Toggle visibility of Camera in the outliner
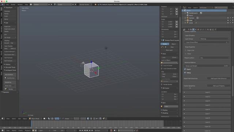 click(x=228, y=18)
